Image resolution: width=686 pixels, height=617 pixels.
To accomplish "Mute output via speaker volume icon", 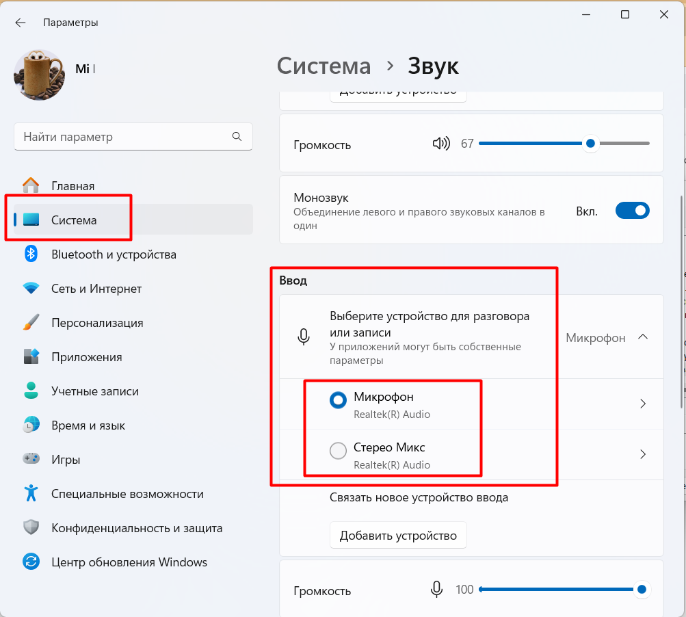I will [x=441, y=144].
